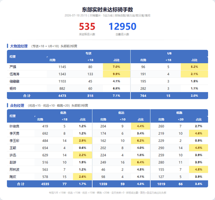The image size is (215, 200).
Task: Click the highlighted 4.8% cell
Action: pos(199,148)
